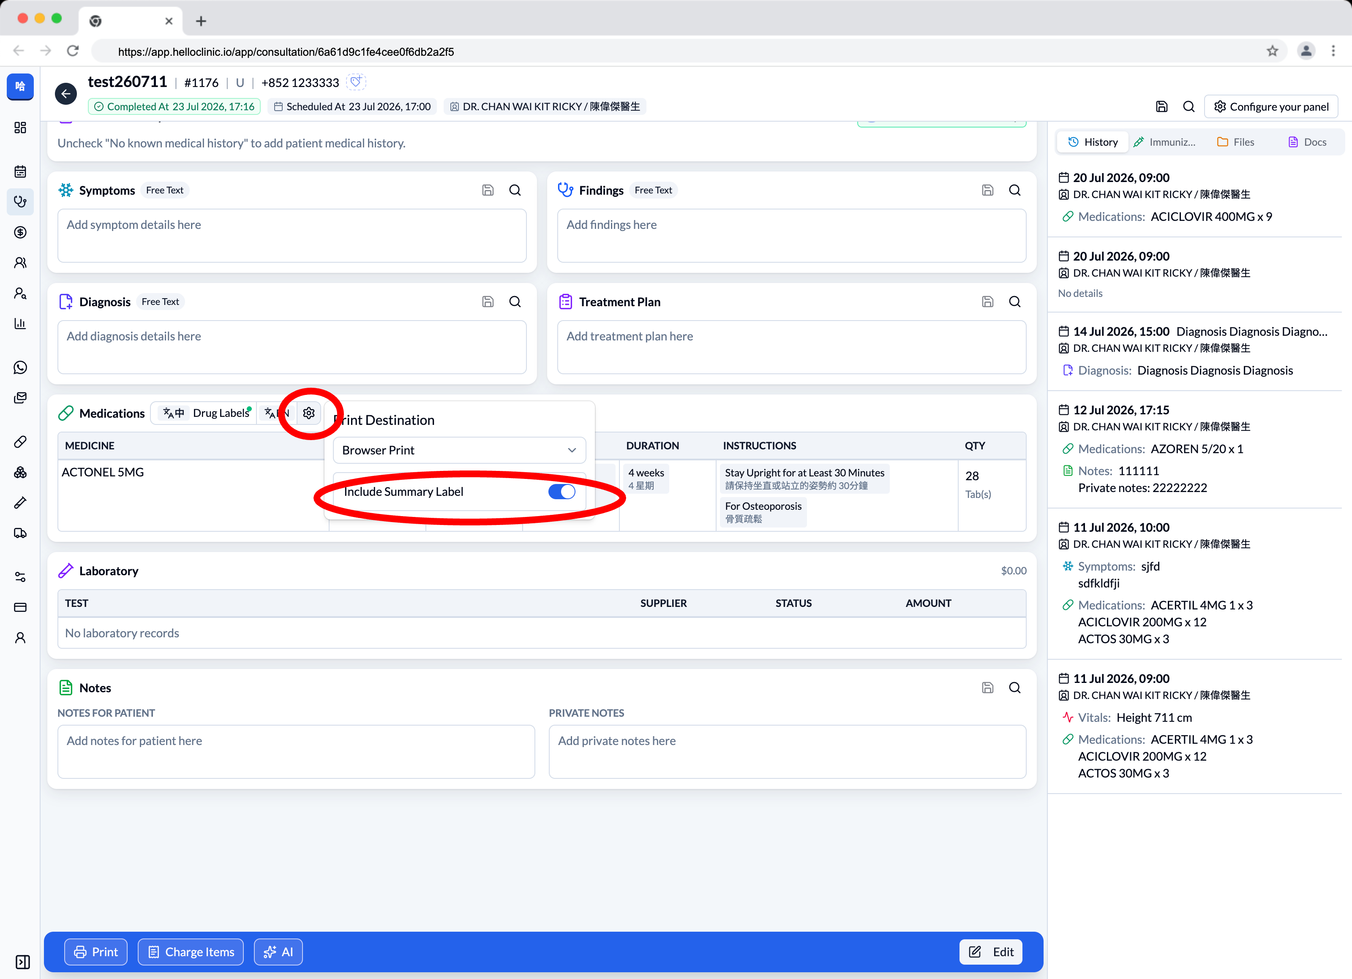Viewport: 1352px width, 979px height.
Task: Select the stethoscope consultation sidebar icon
Action: [x=20, y=201]
